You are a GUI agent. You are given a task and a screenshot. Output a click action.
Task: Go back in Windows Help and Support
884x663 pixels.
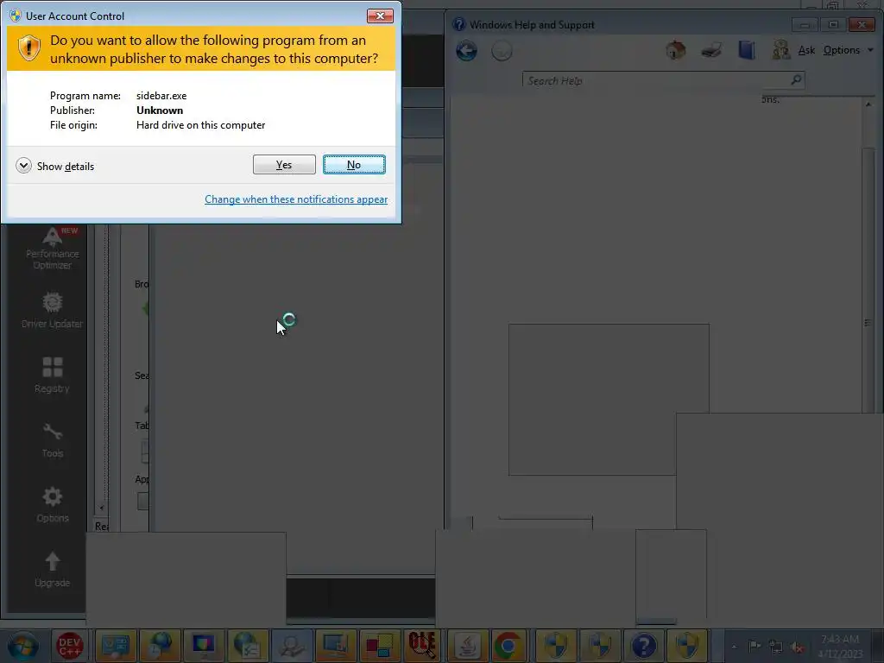[466, 51]
